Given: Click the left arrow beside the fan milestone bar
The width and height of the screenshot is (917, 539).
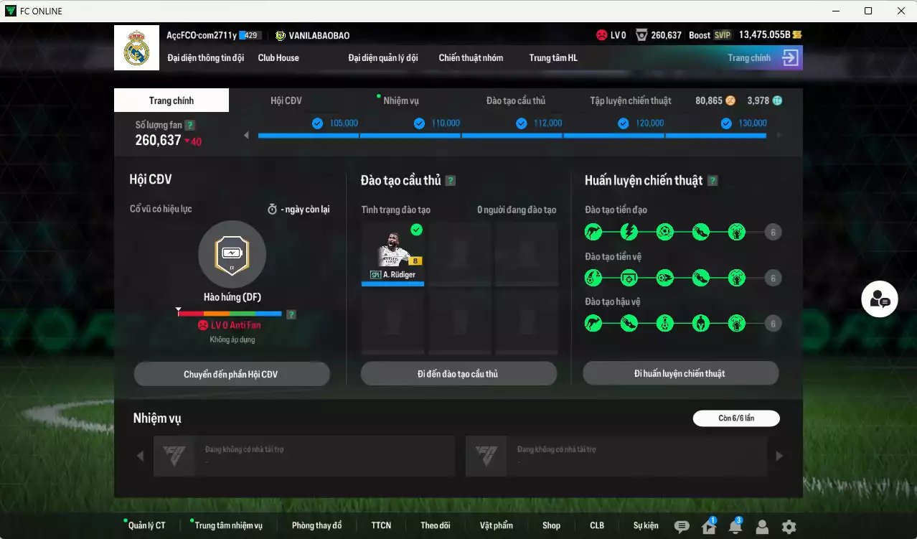Looking at the screenshot, I should 247,134.
